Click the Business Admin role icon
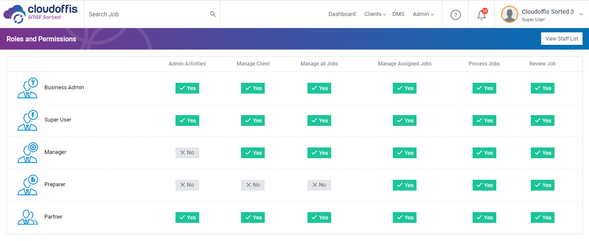The width and height of the screenshot is (589, 241). click(28, 88)
